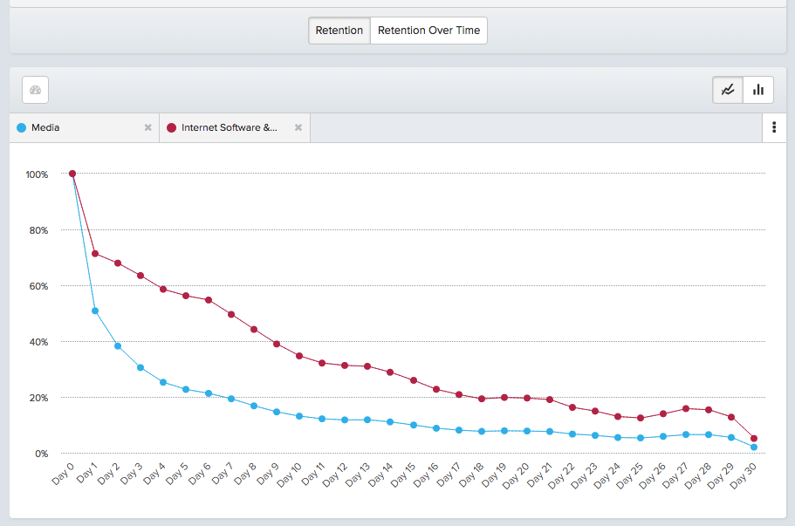Toggle chart display back to line mode

(x=728, y=90)
